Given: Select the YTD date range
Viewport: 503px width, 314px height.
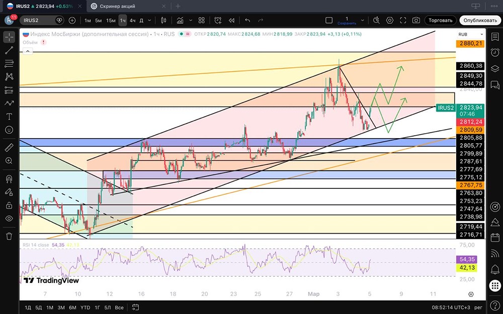Looking at the screenshot, I should (86, 307).
